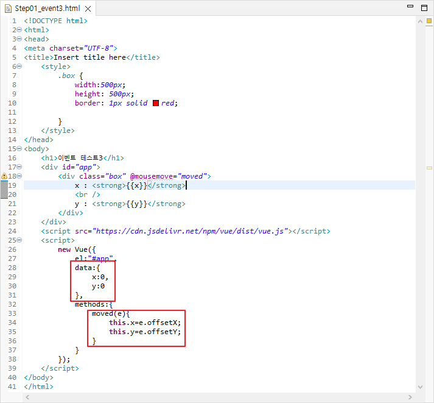The width and height of the screenshot is (434, 403).
Task: Click line number 19 in the gutter
Action: 12,185
